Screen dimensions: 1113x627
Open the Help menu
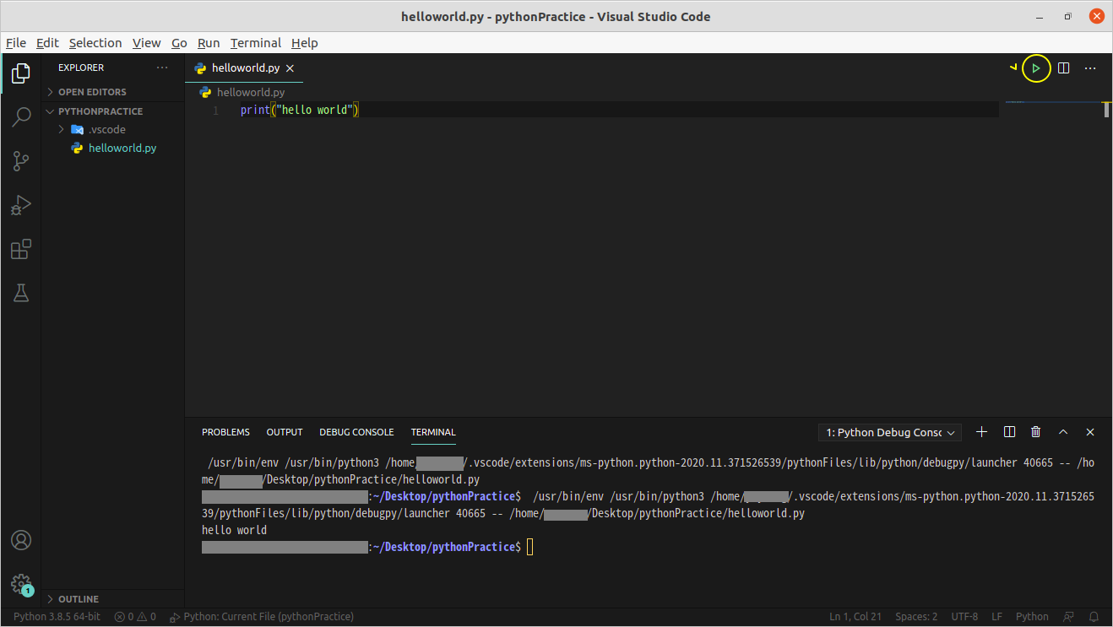305,43
